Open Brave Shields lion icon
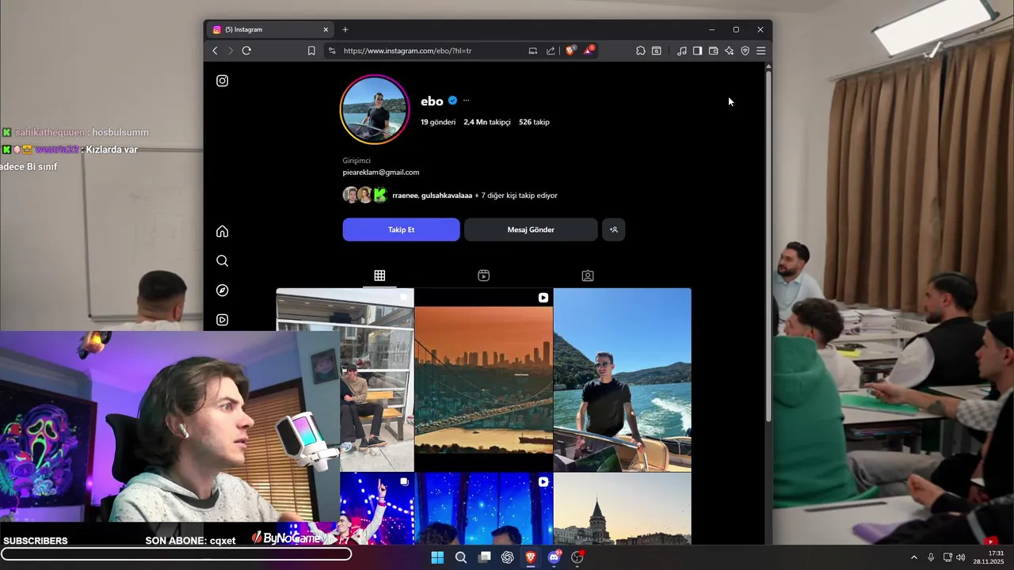The image size is (1014, 570). click(570, 51)
